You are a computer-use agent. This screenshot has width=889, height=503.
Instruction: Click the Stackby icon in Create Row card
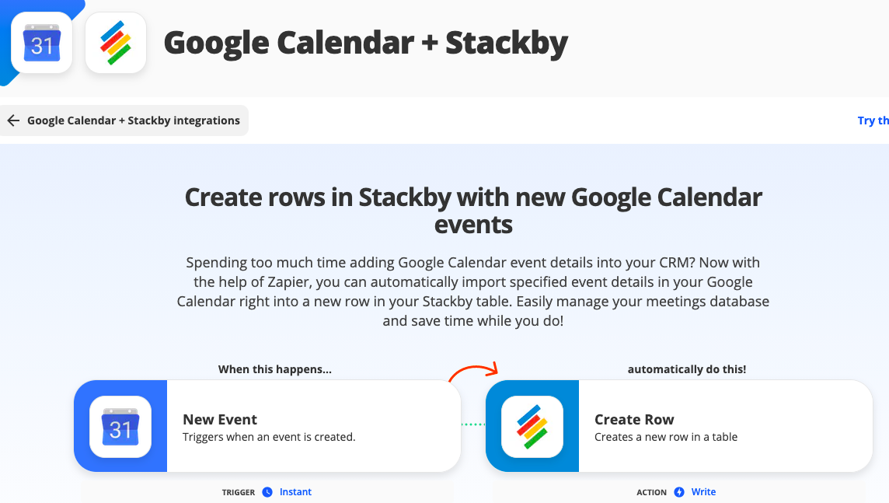click(532, 427)
